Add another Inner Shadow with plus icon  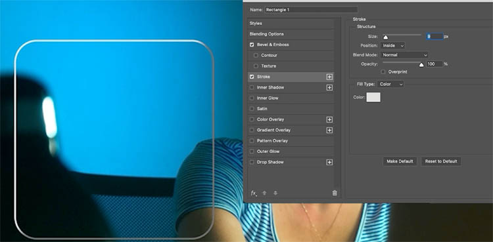click(x=329, y=88)
